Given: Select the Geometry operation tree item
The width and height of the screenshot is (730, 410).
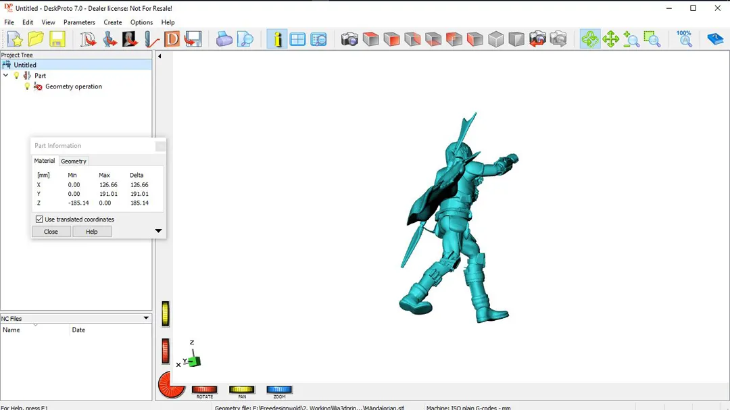Looking at the screenshot, I should pos(74,86).
